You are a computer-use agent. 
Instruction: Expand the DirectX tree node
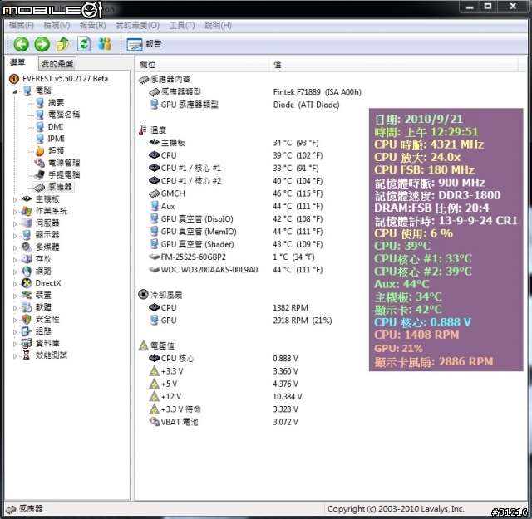(15, 284)
